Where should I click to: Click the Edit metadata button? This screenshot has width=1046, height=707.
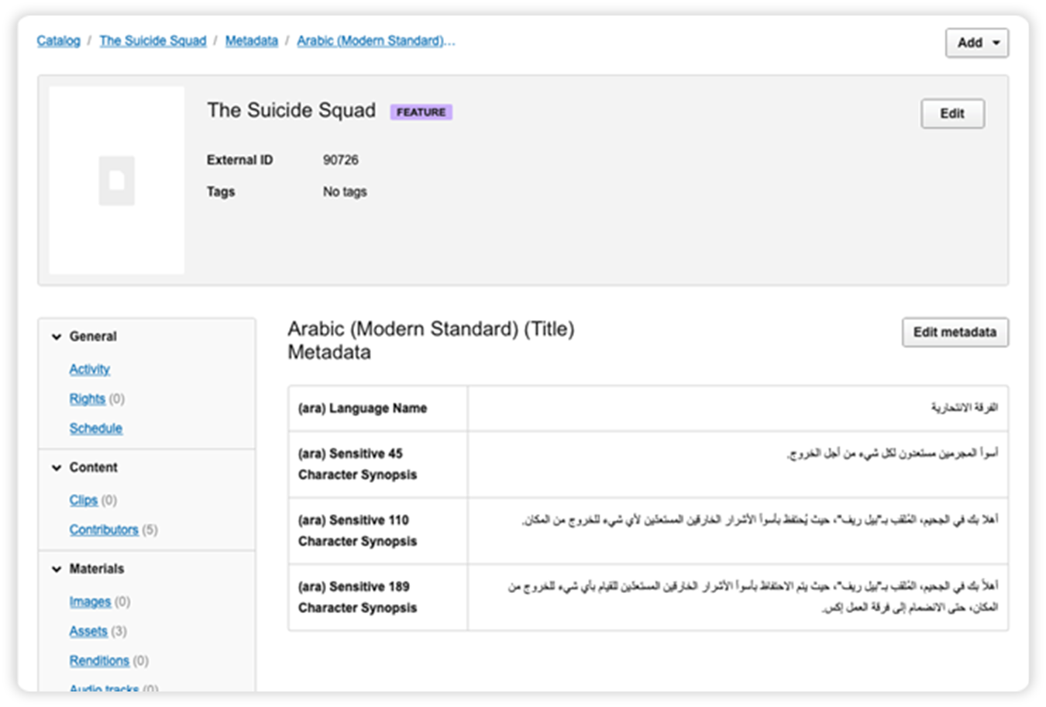(955, 332)
